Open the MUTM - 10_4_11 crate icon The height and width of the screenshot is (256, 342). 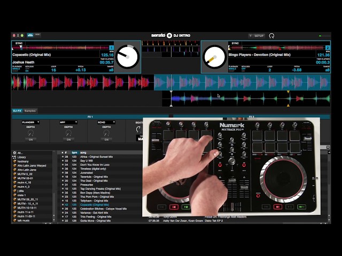click(x=14, y=204)
